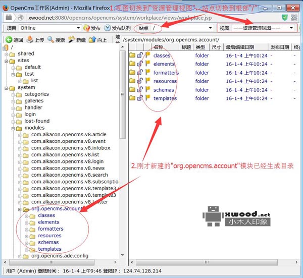Click the New (新建) wand icon
The width and height of the screenshot is (303, 278).
(x=72, y=39)
